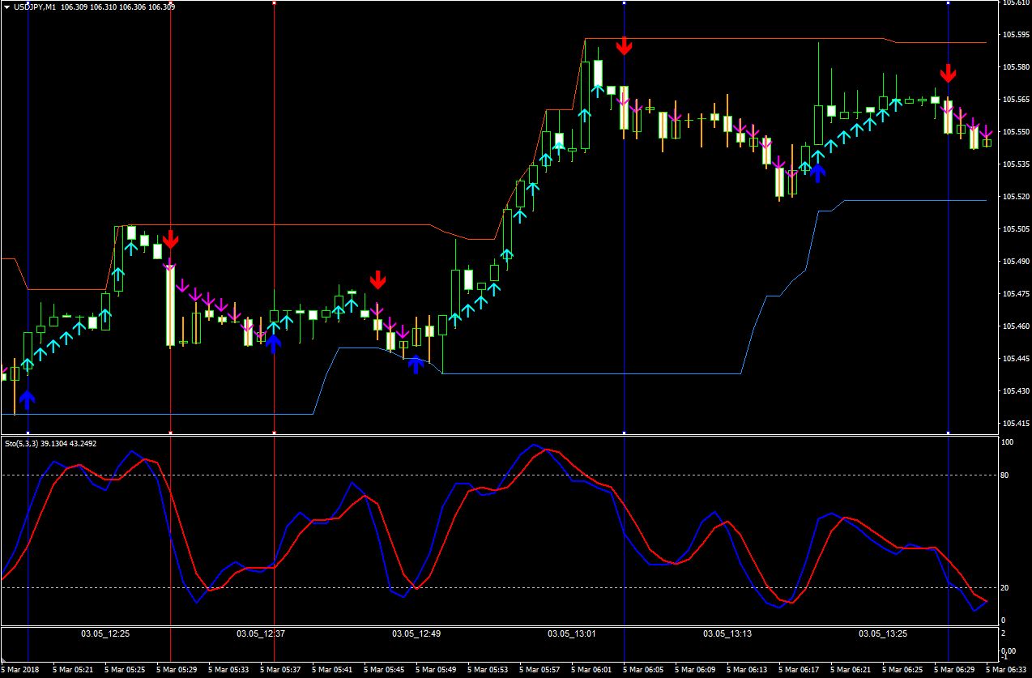Viewport: 1032px width, 678px height.
Task: Click the 03.05_13:25 time label
Action: (884, 633)
